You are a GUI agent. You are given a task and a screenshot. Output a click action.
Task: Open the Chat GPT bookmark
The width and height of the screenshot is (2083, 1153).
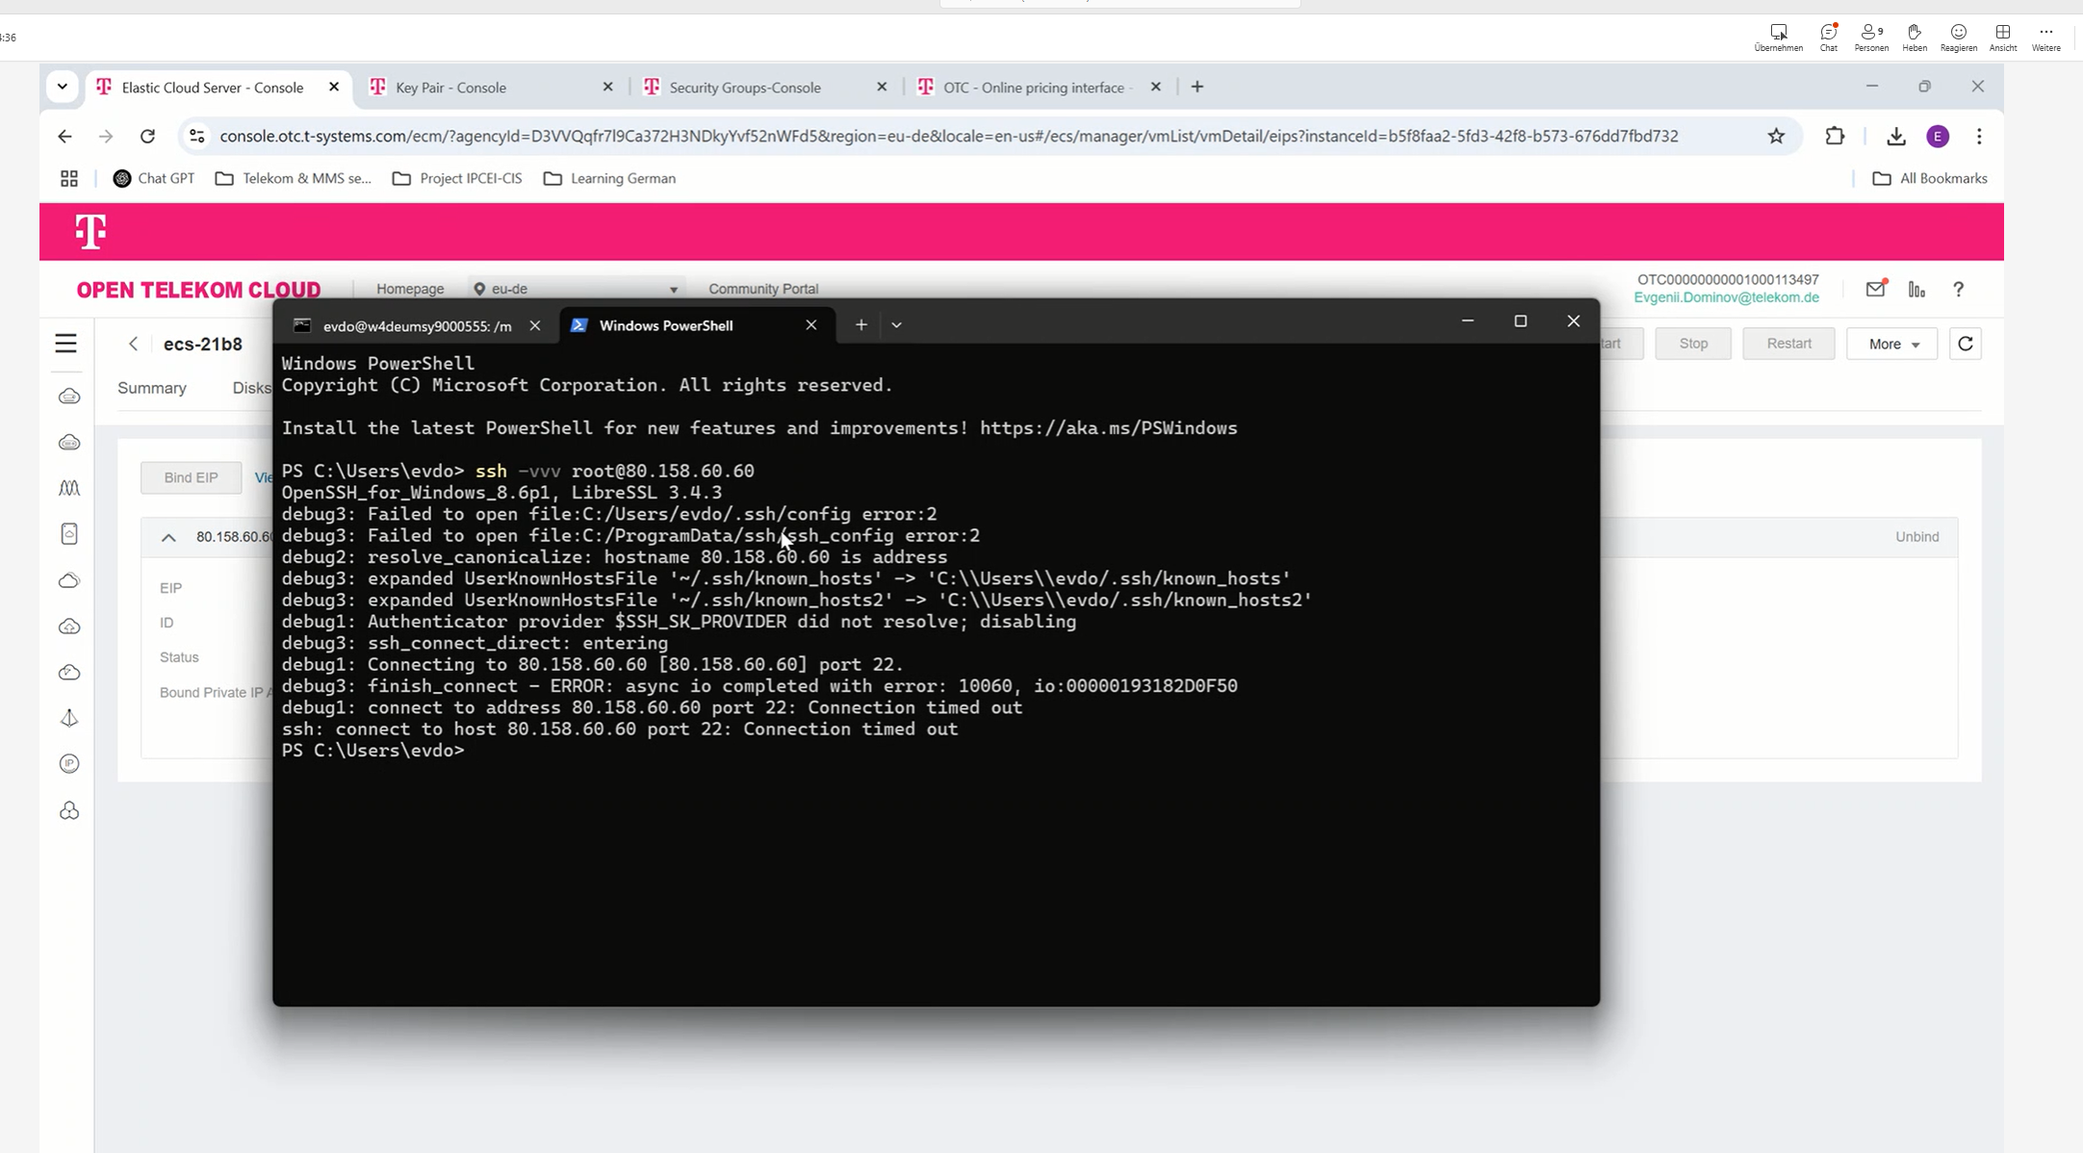[154, 179]
